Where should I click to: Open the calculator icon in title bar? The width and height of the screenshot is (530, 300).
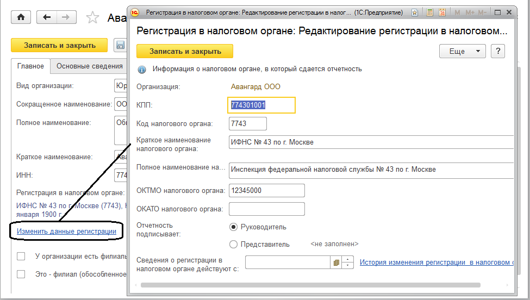430,11
